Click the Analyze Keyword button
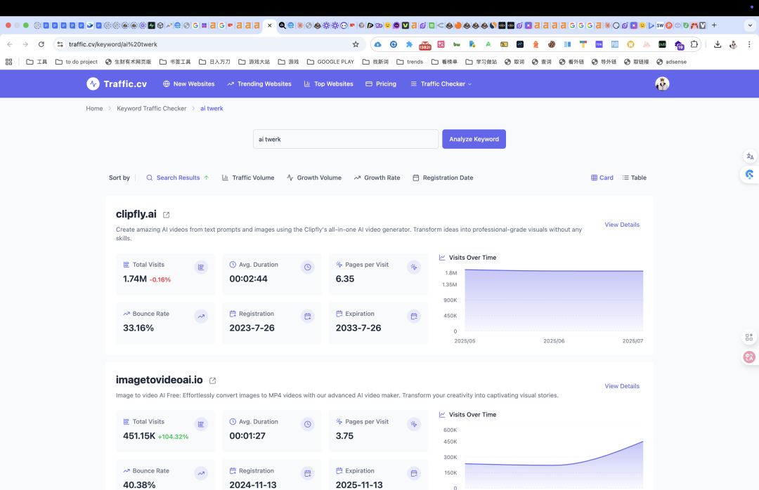Viewport: 759px width, 490px height. click(x=474, y=139)
